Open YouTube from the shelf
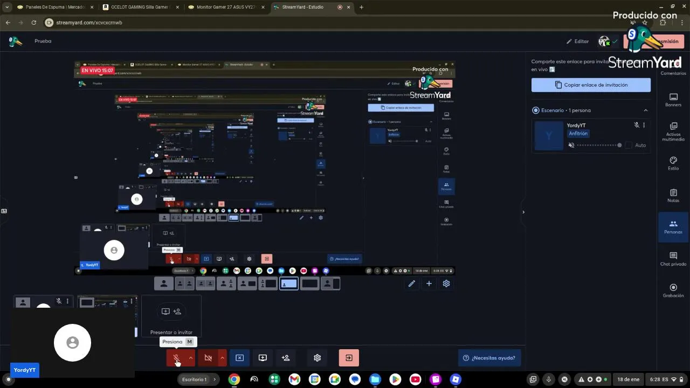The image size is (690, 388). click(415, 379)
